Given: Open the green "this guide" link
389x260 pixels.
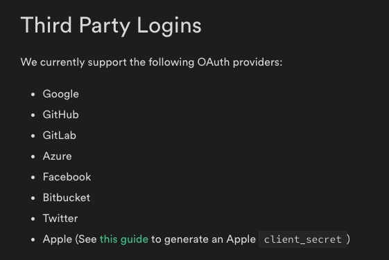Looking at the screenshot, I should click(x=124, y=239).
